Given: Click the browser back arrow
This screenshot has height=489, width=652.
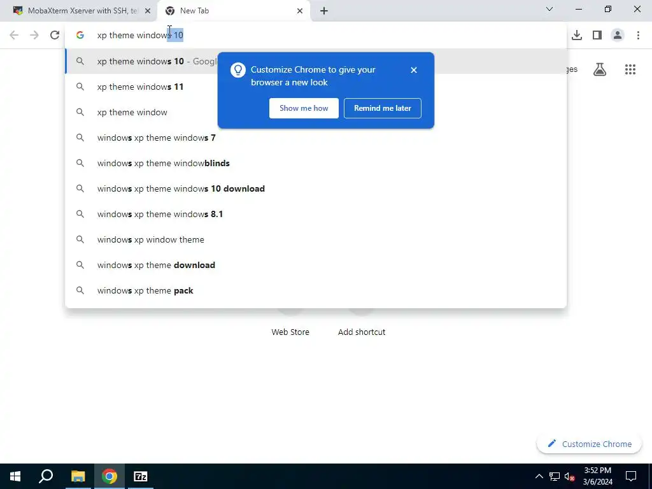Looking at the screenshot, I should pos(14,35).
